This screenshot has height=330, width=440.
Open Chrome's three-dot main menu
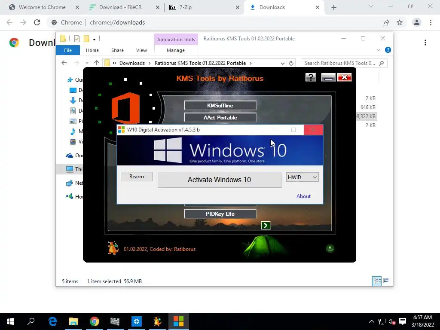point(431,22)
